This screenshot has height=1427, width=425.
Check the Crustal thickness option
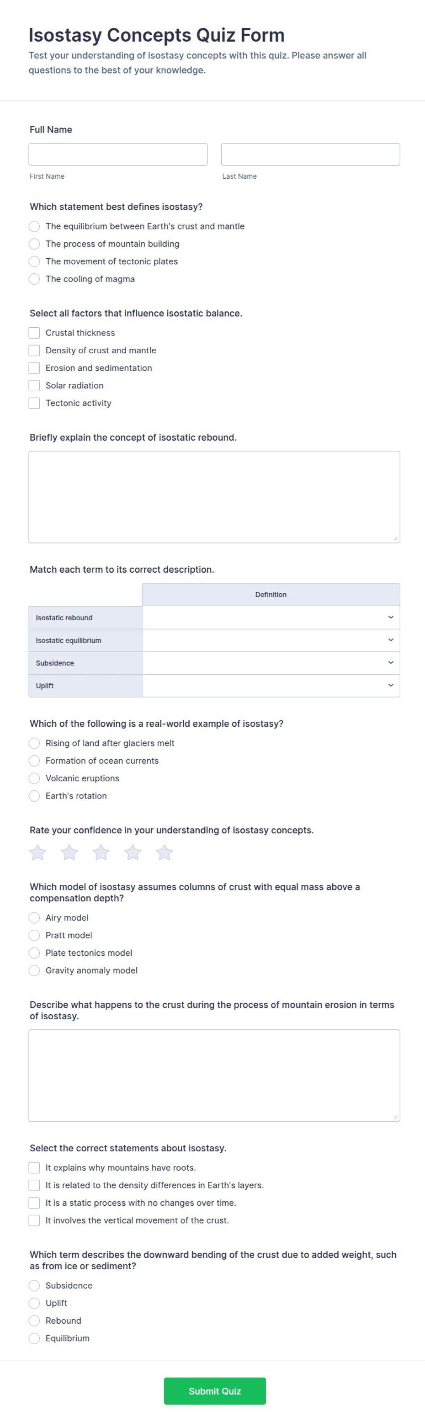(34, 333)
